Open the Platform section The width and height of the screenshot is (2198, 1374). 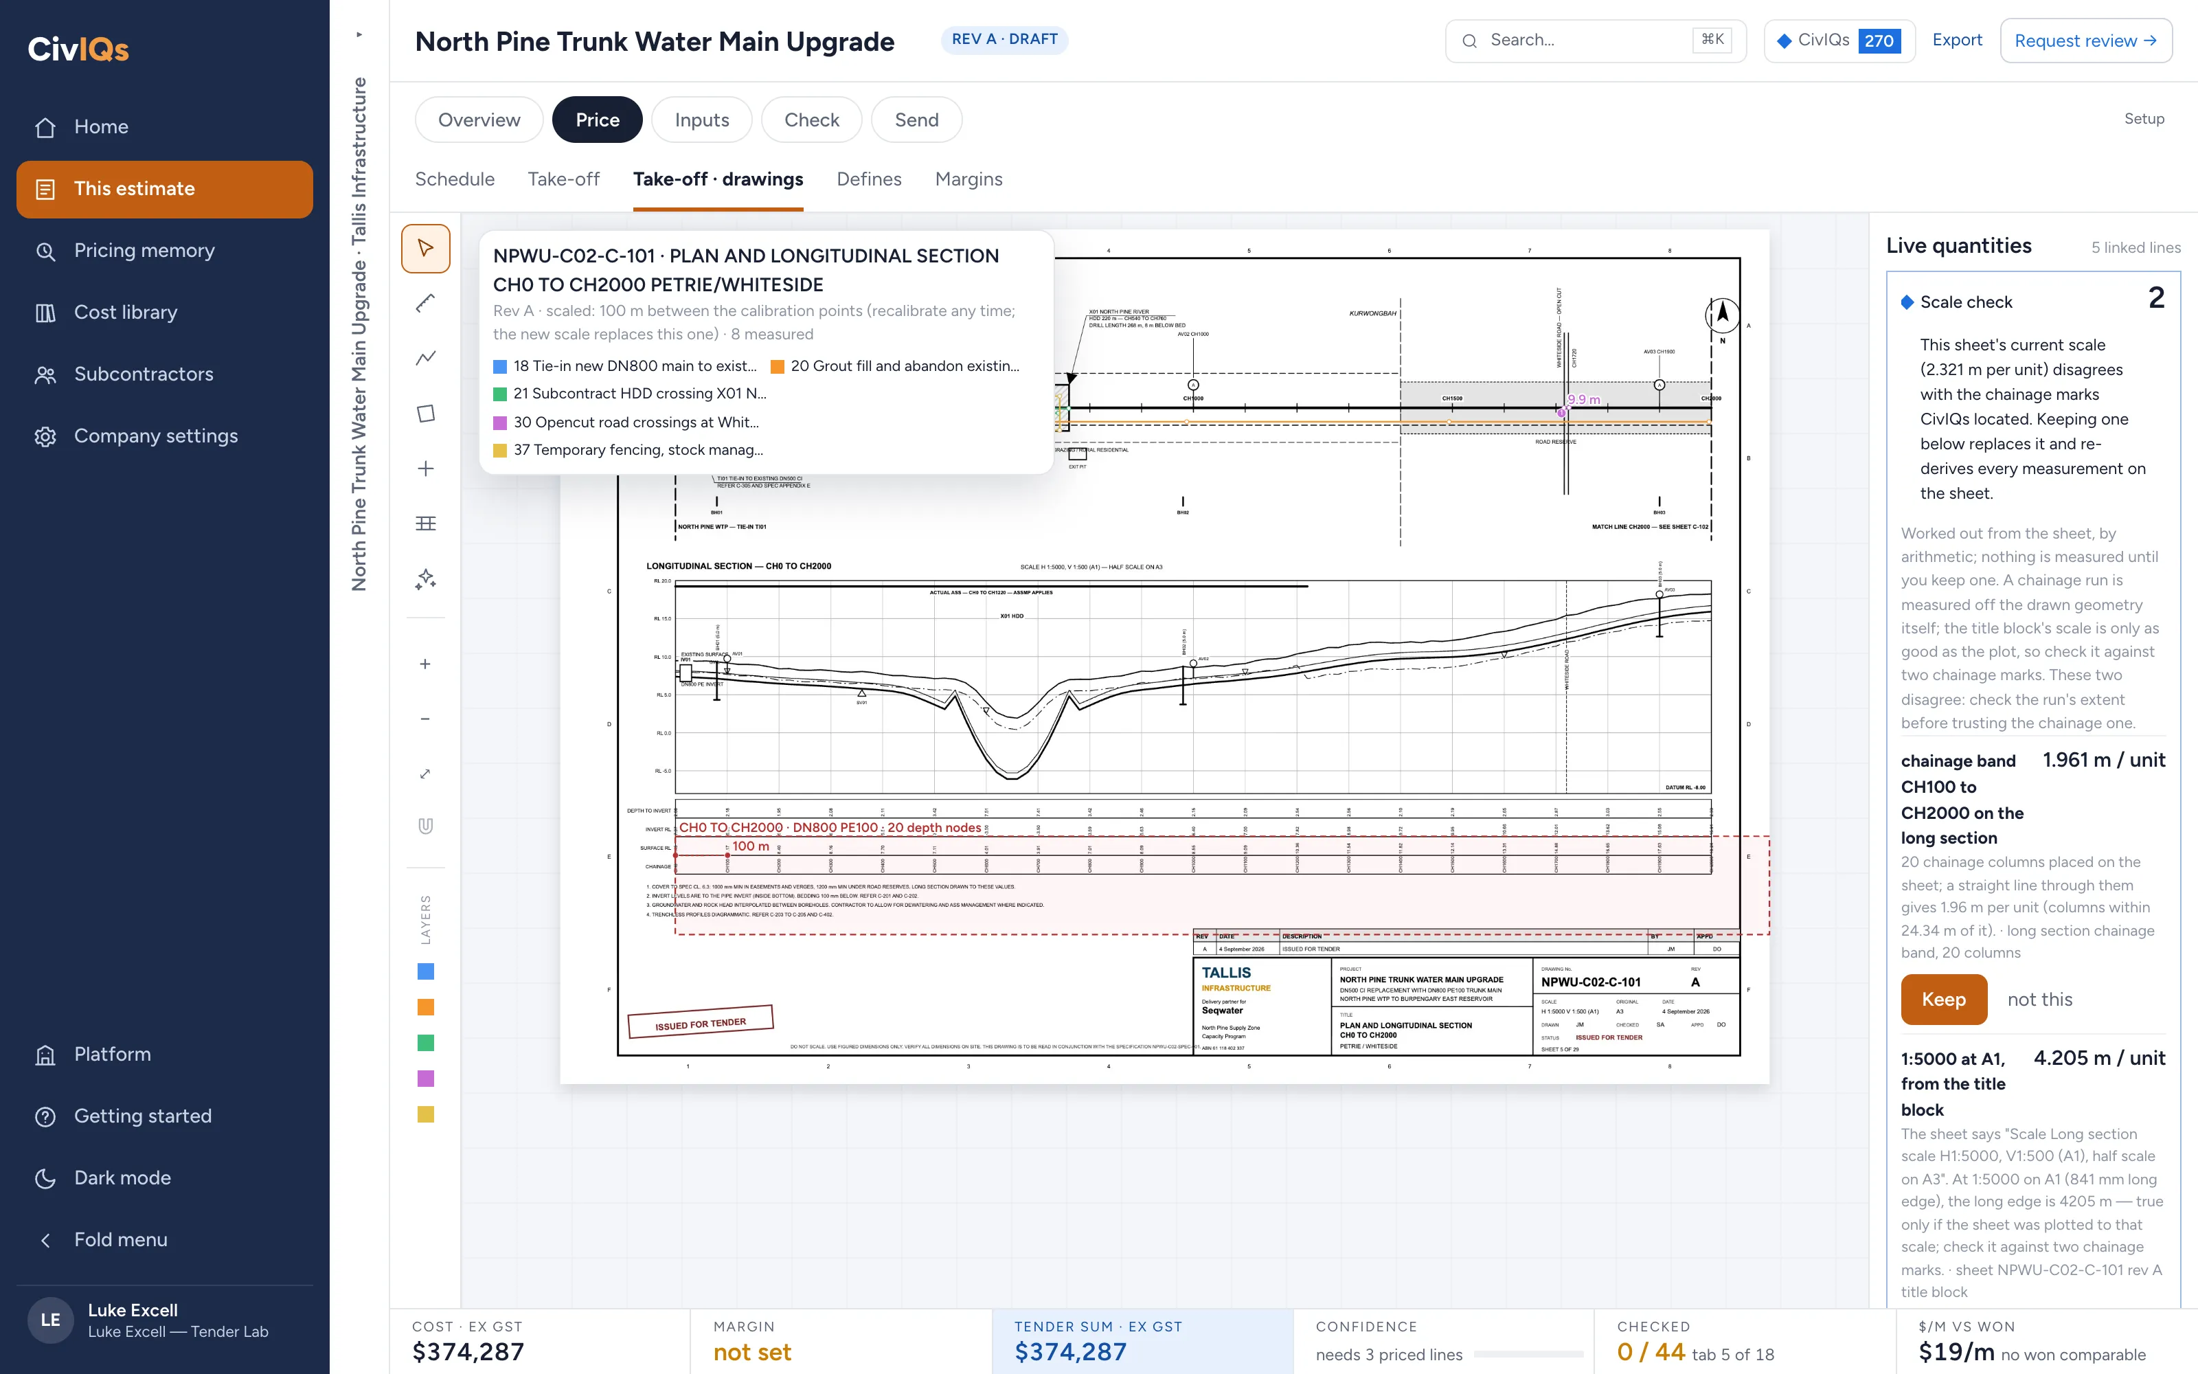coord(164,1054)
